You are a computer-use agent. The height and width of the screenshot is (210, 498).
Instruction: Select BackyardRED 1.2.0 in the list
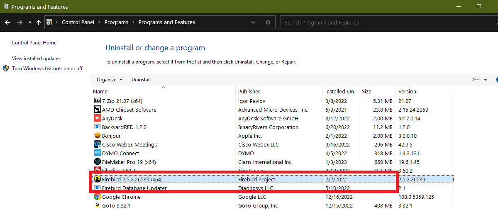[272, 127]
